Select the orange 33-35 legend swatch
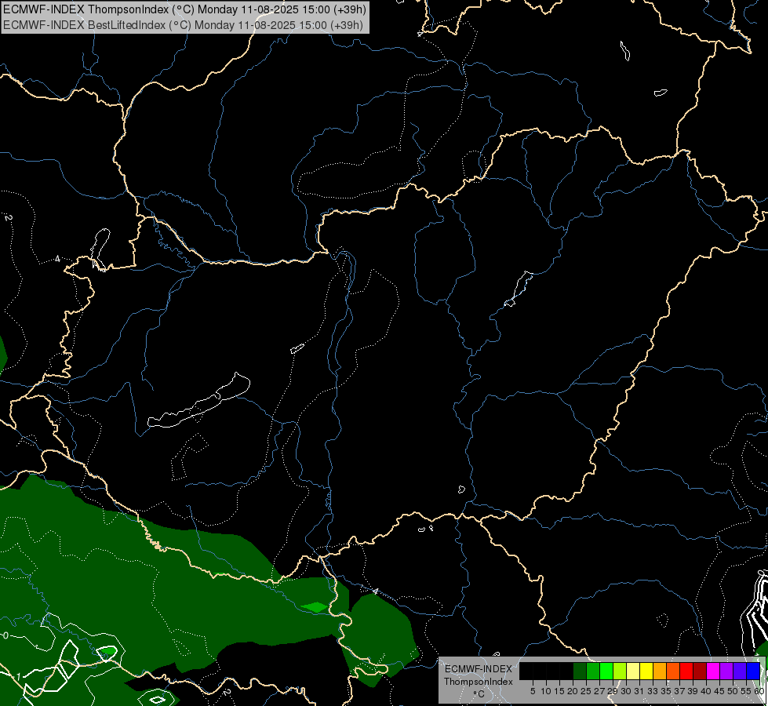 click(660, 671)
